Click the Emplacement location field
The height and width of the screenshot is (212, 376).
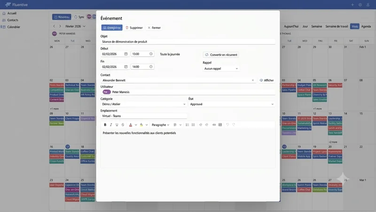click(x=144, y=116)
